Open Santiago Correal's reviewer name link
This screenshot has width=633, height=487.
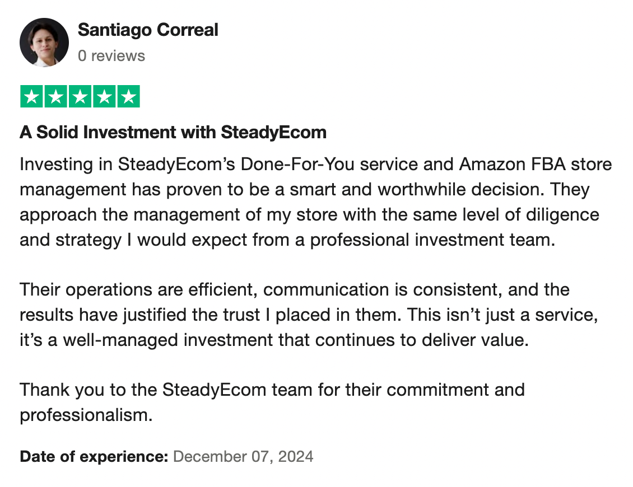pos(148,30)
